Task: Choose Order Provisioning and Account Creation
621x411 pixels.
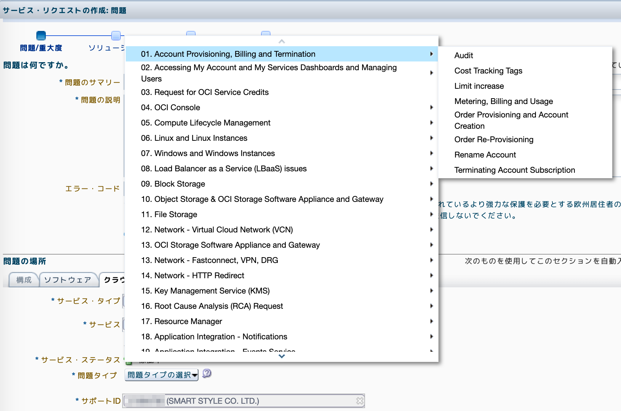Action: pos(525,120)
